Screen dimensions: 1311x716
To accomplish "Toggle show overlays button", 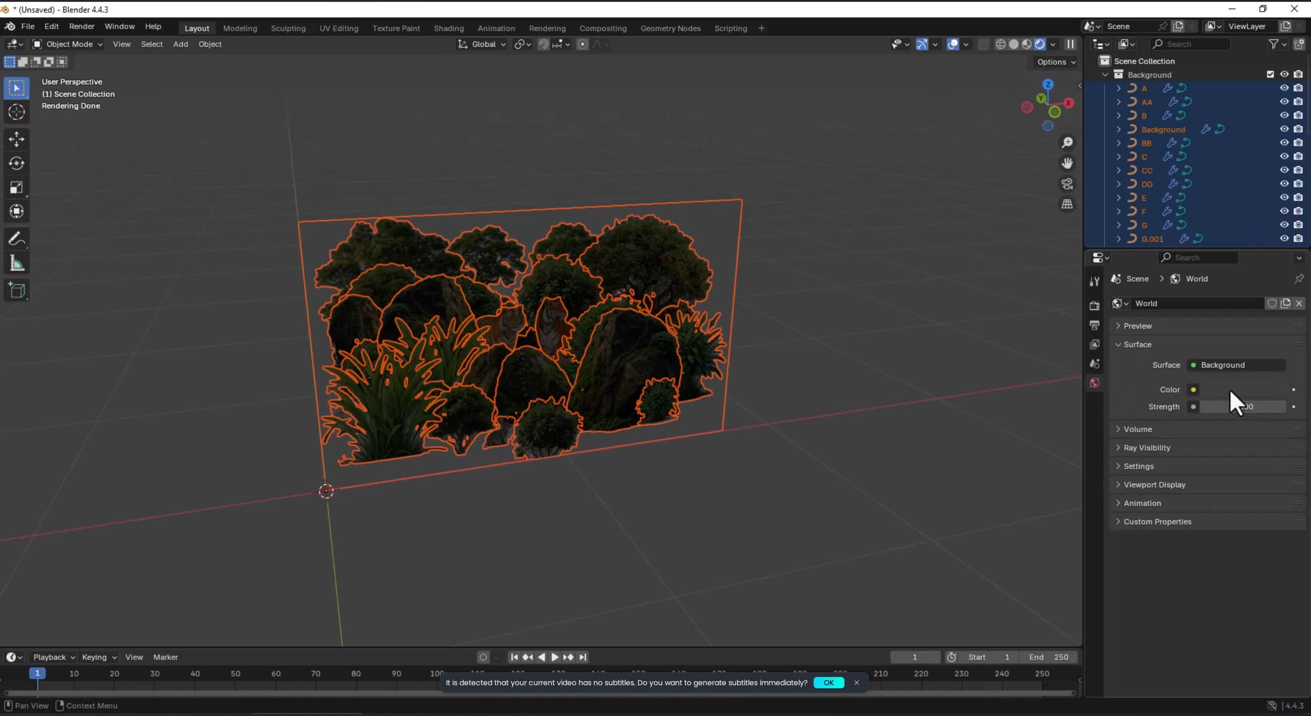I will coord(953,44).
